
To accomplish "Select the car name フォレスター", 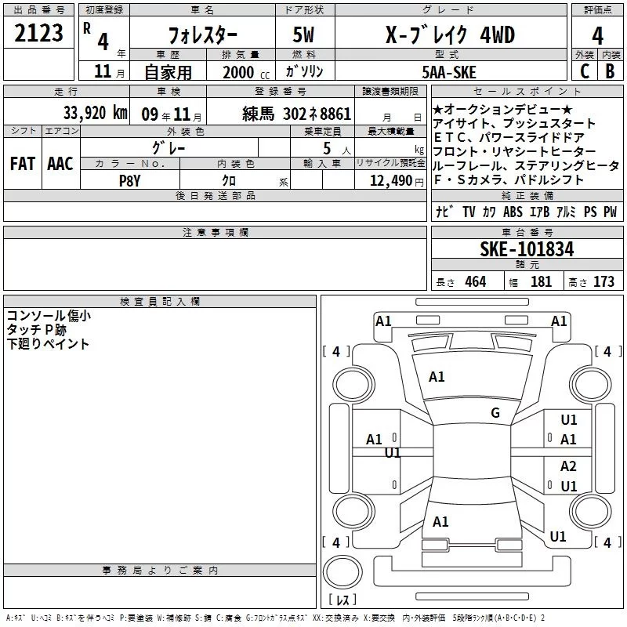I will pyautogui.click(x=202, y=35).
